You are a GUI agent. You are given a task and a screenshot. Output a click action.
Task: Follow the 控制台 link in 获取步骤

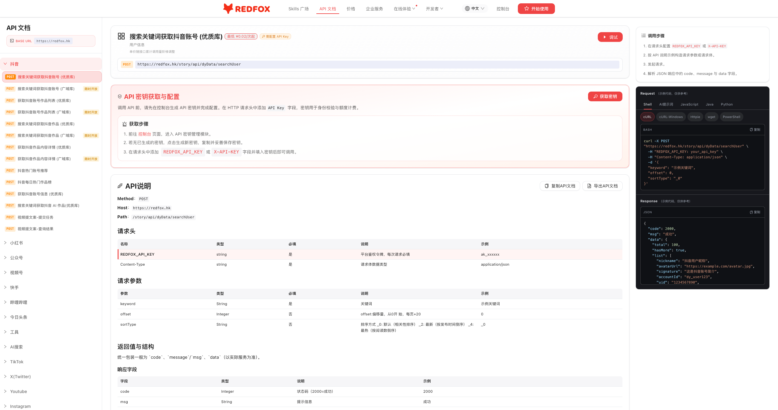pos(145,134)
